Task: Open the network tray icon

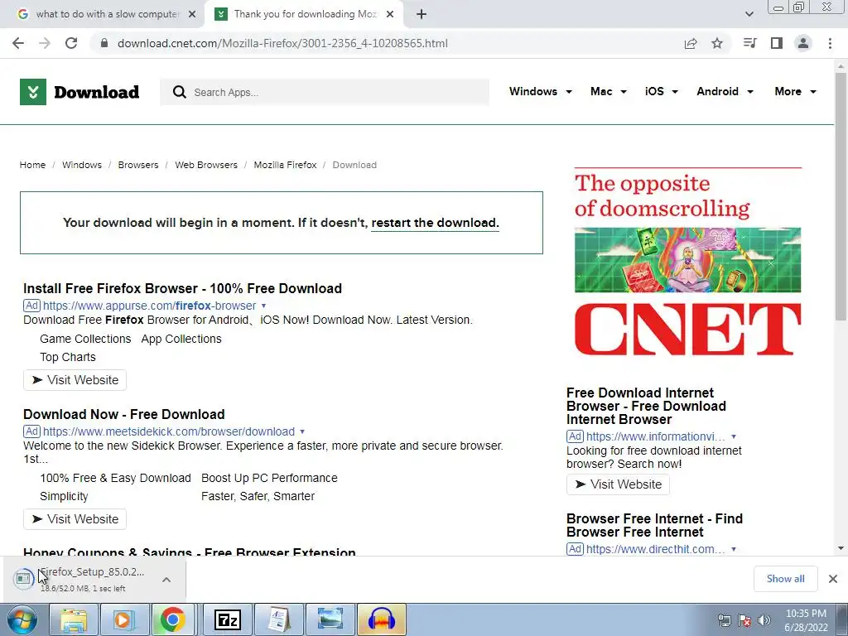Action: click(724, 619)
